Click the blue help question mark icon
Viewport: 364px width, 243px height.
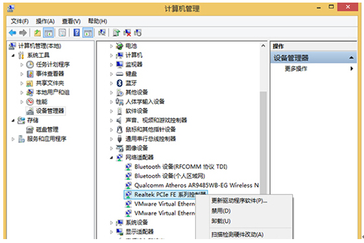(x=77, y=32)
